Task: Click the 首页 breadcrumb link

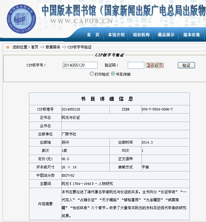Action: point(35,47)
